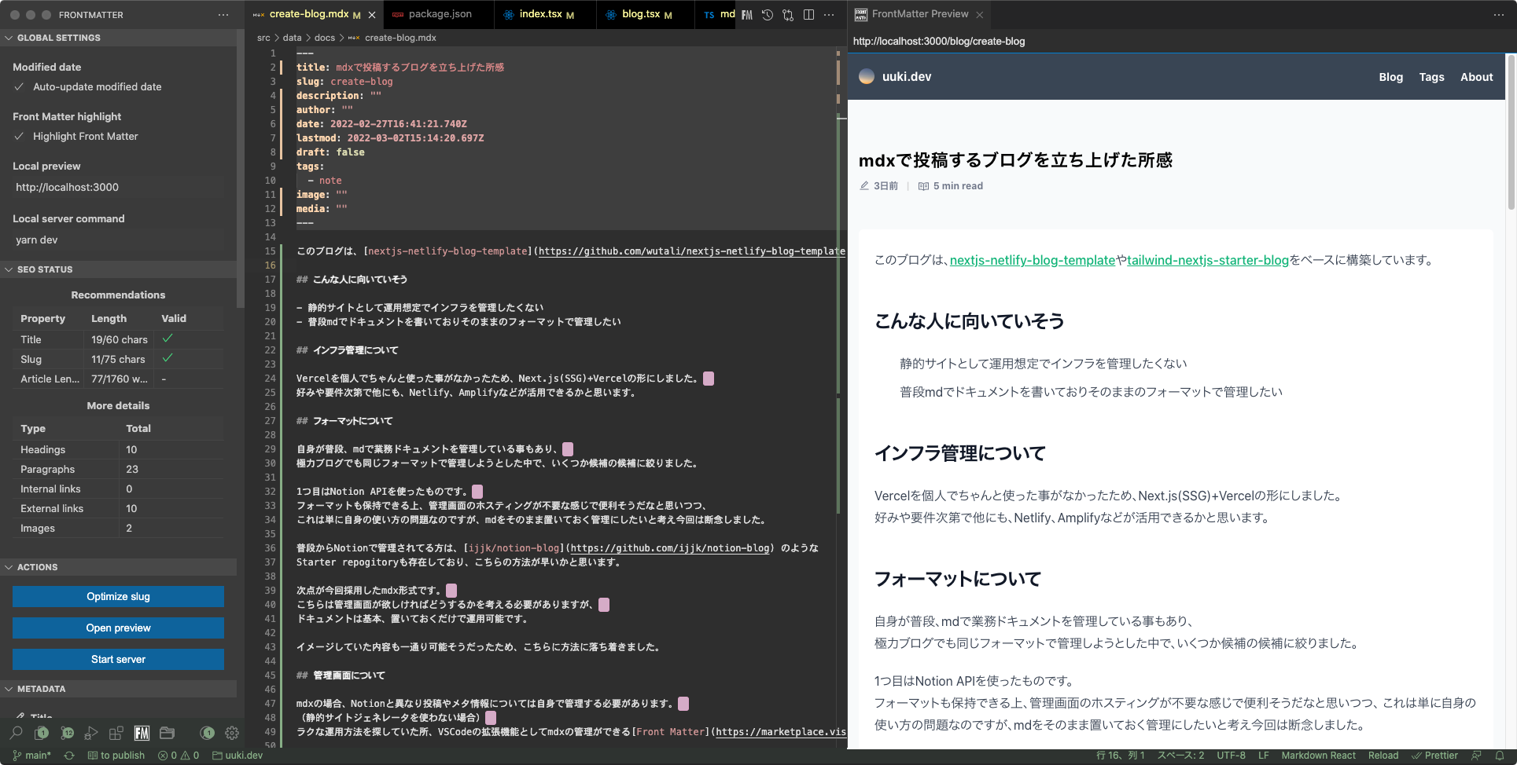
Task: Open the Preview panel More Actions ellipsis
Action: point(1498,15)
